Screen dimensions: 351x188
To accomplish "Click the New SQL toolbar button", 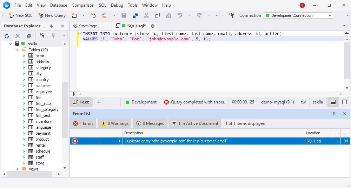I will [x=20, y=15].
